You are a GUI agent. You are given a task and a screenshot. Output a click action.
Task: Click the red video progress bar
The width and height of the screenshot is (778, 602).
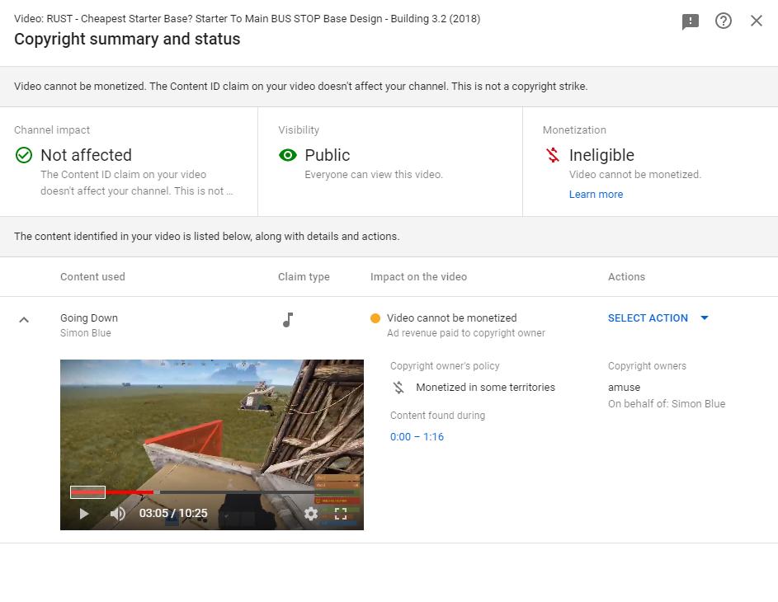click(111, 492)
